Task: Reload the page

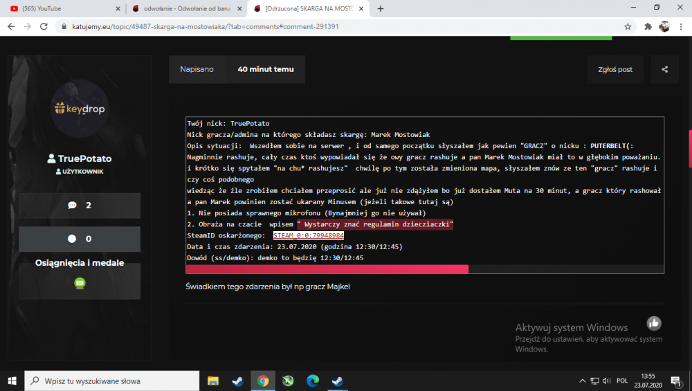Action: pyautogui.click(x=44, y=26)
